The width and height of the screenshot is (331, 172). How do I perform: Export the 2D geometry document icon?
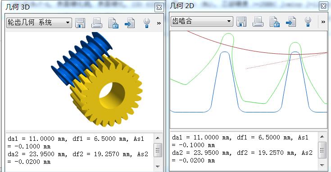tap(291, 22)
